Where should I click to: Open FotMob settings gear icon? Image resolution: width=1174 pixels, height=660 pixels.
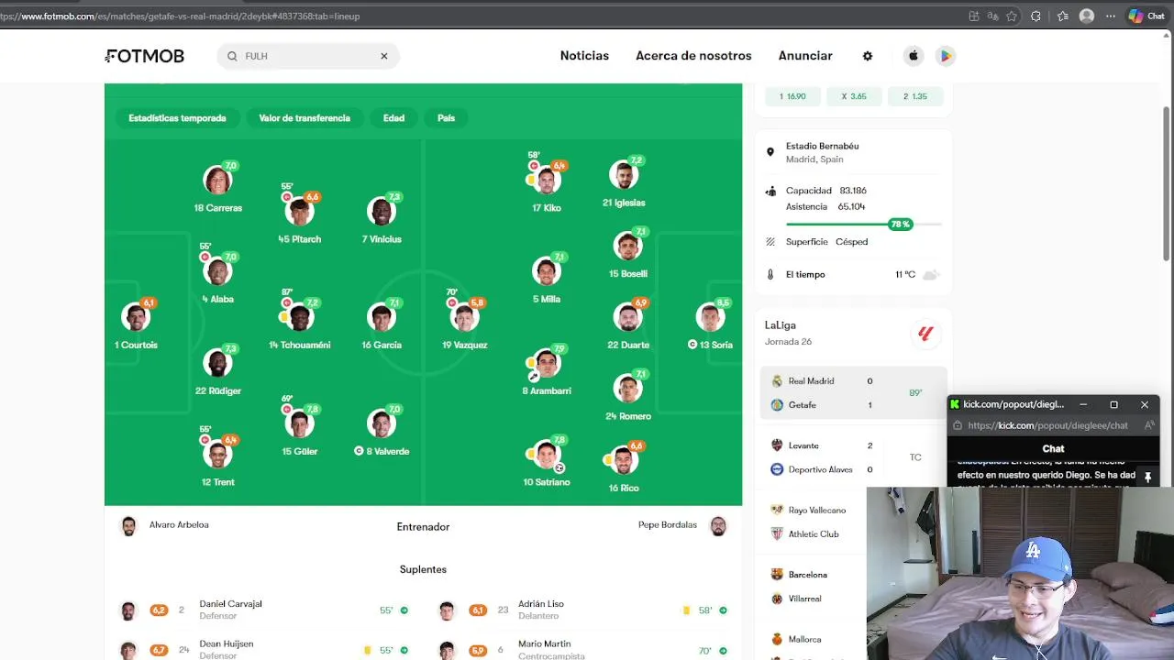pyautogui.click(x=868, y=56)
